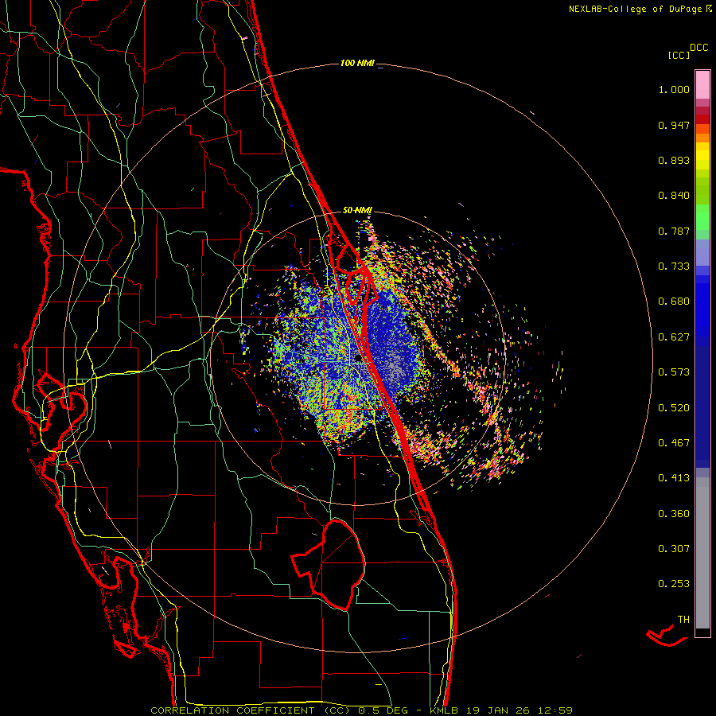Click the 0.733 value on the color scale

(x=674, y=267)
